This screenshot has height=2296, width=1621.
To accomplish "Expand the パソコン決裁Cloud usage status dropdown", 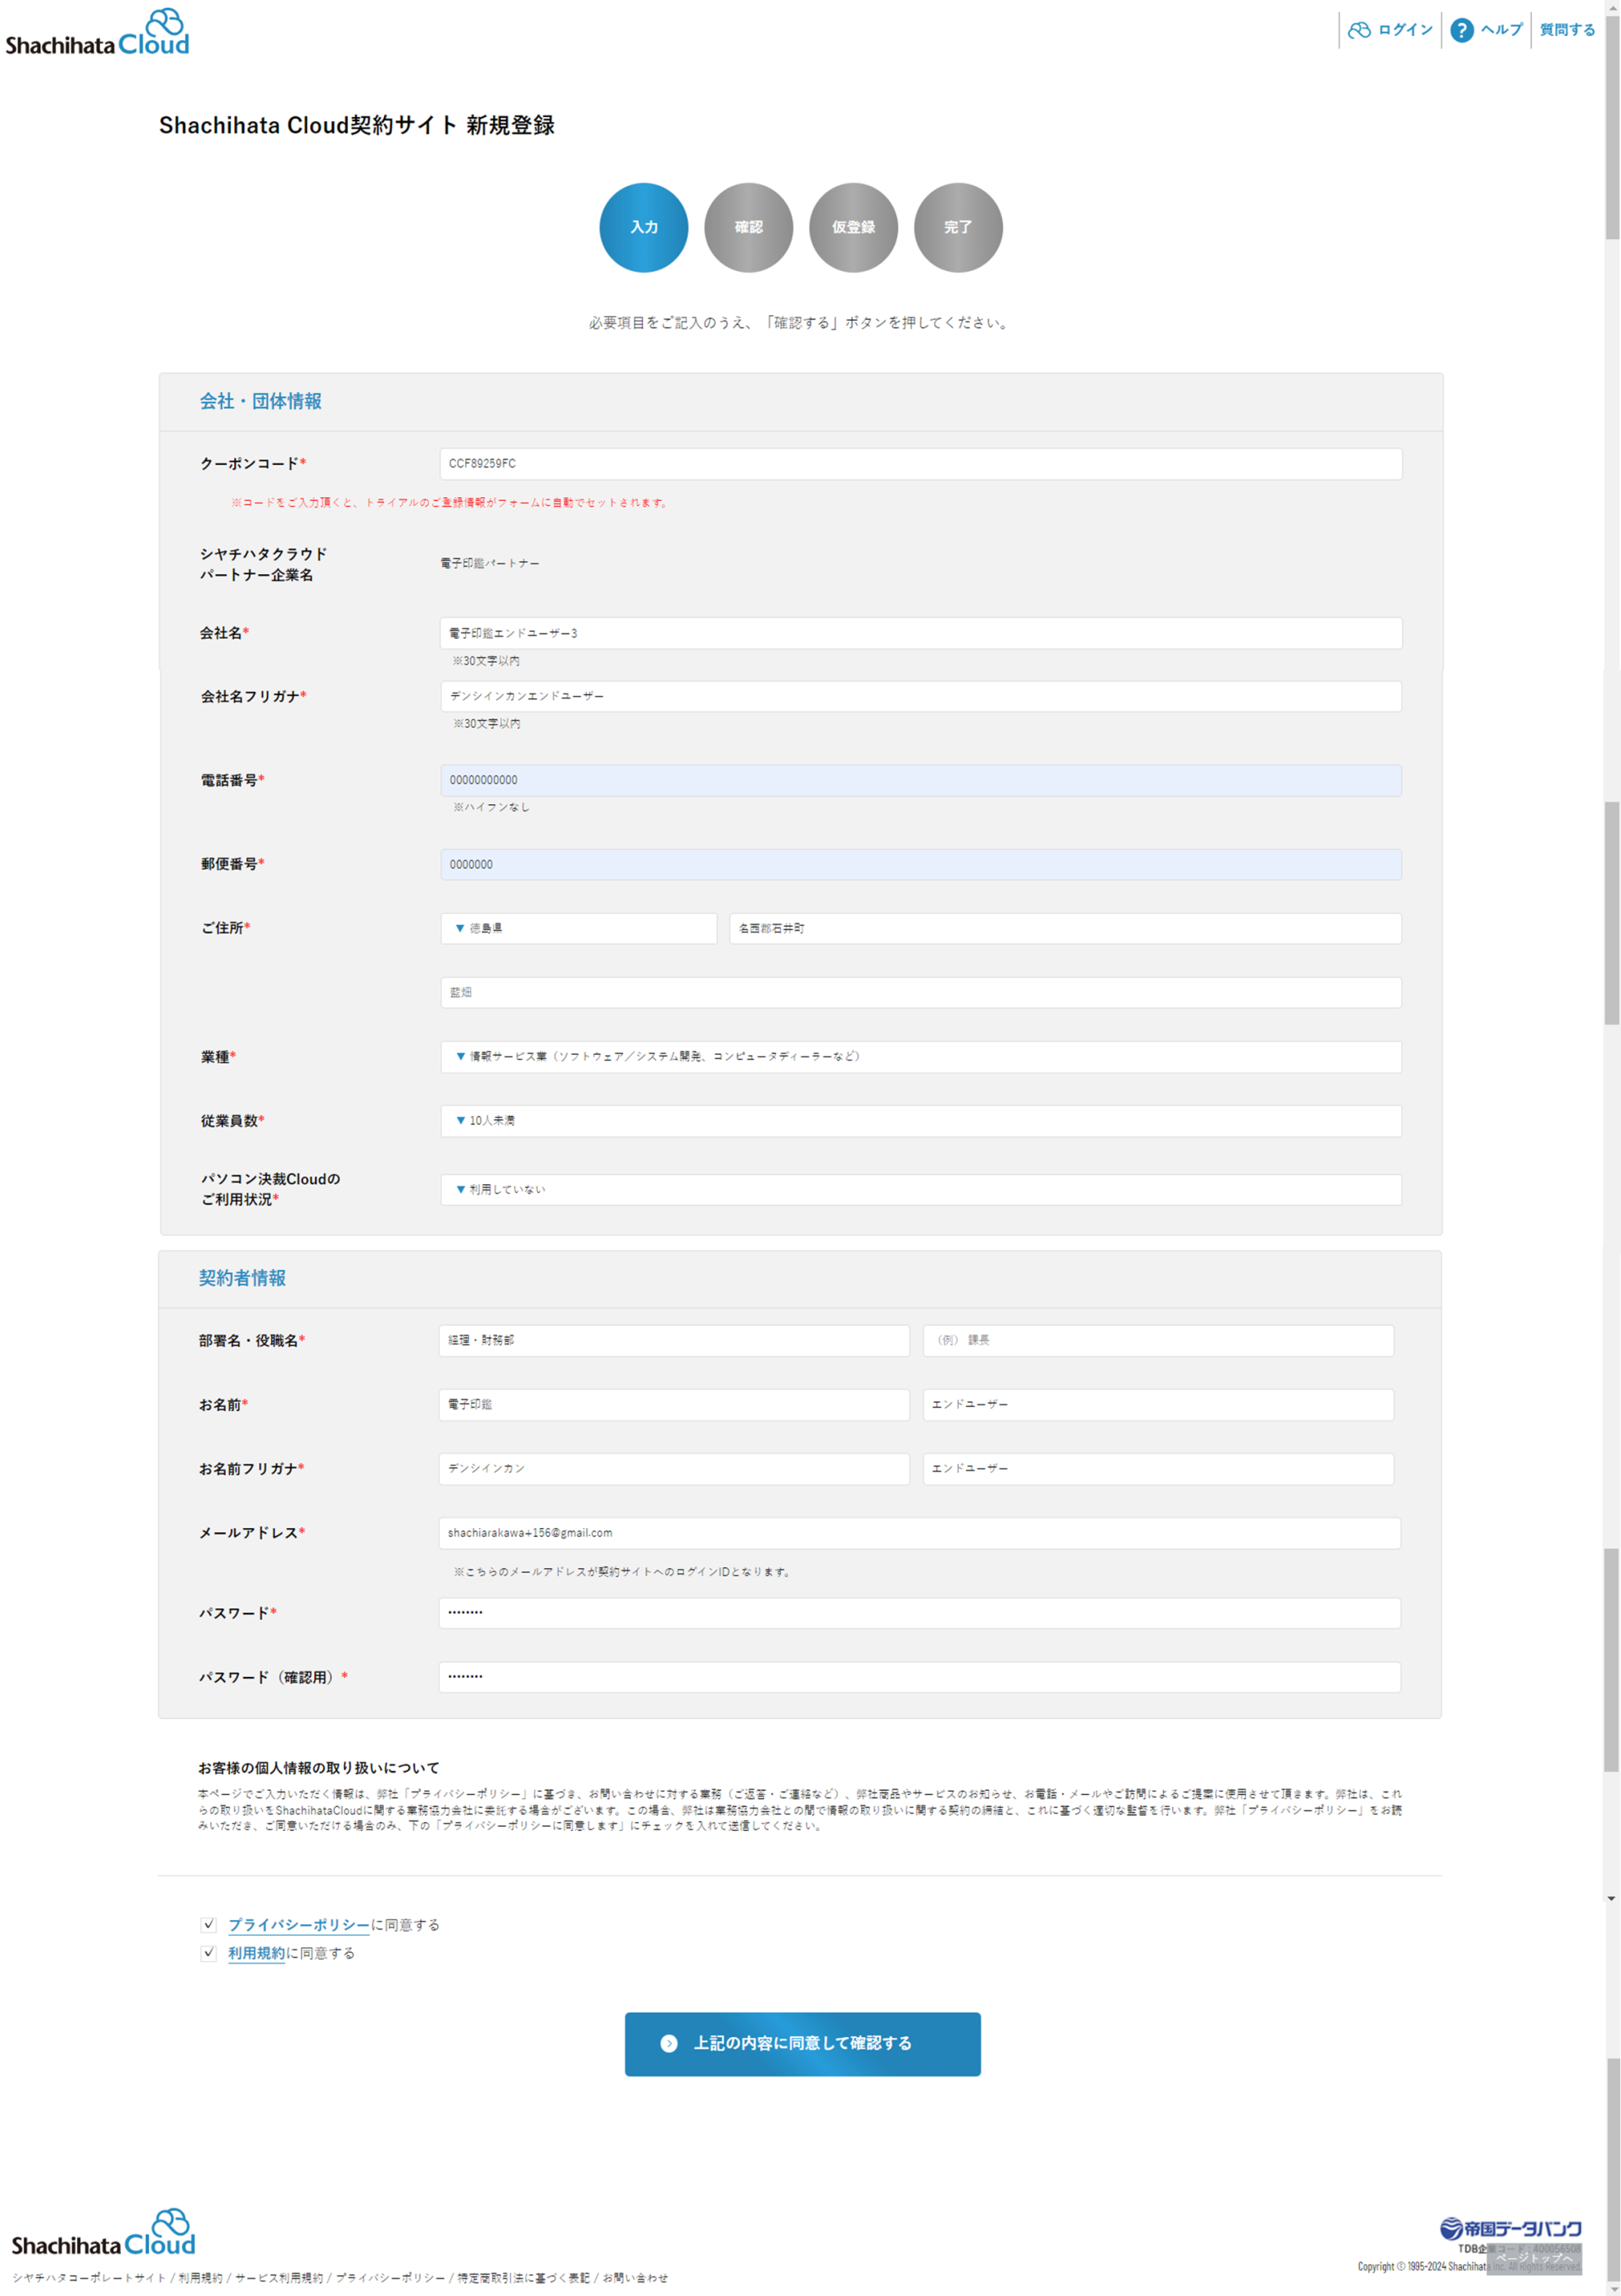I will (920, 1189).
